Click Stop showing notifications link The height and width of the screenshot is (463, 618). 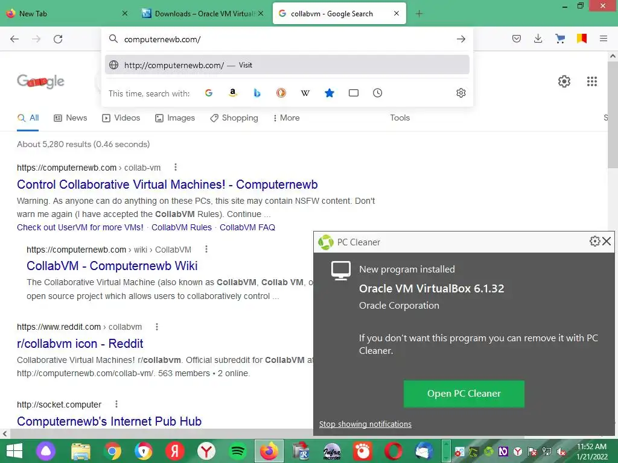click(365, 424)
